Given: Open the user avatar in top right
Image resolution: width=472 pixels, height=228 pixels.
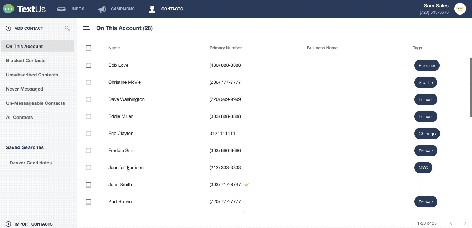Looking at the screenshot, I should (x=460, y=9).
